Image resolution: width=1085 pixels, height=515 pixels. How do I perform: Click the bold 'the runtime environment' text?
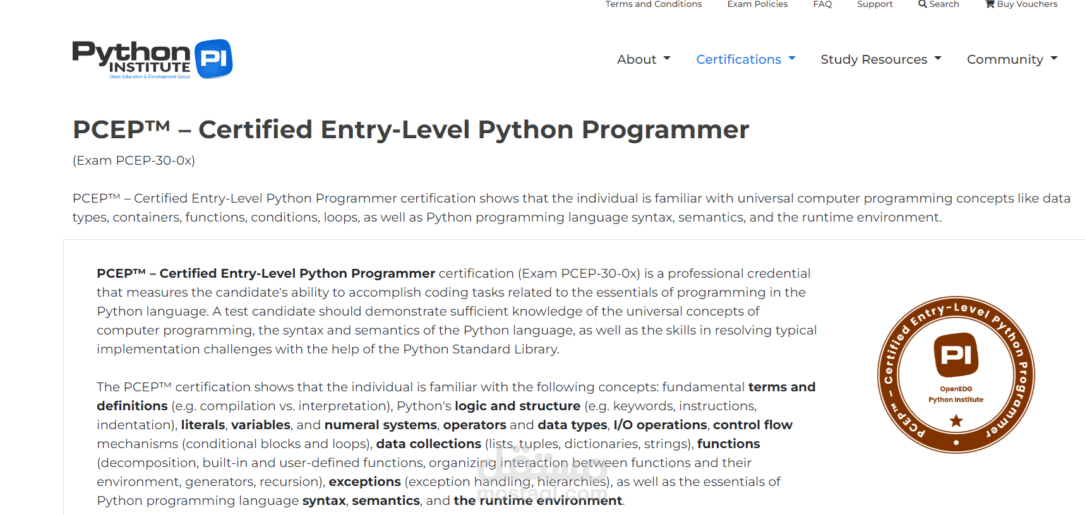point(538,500)
